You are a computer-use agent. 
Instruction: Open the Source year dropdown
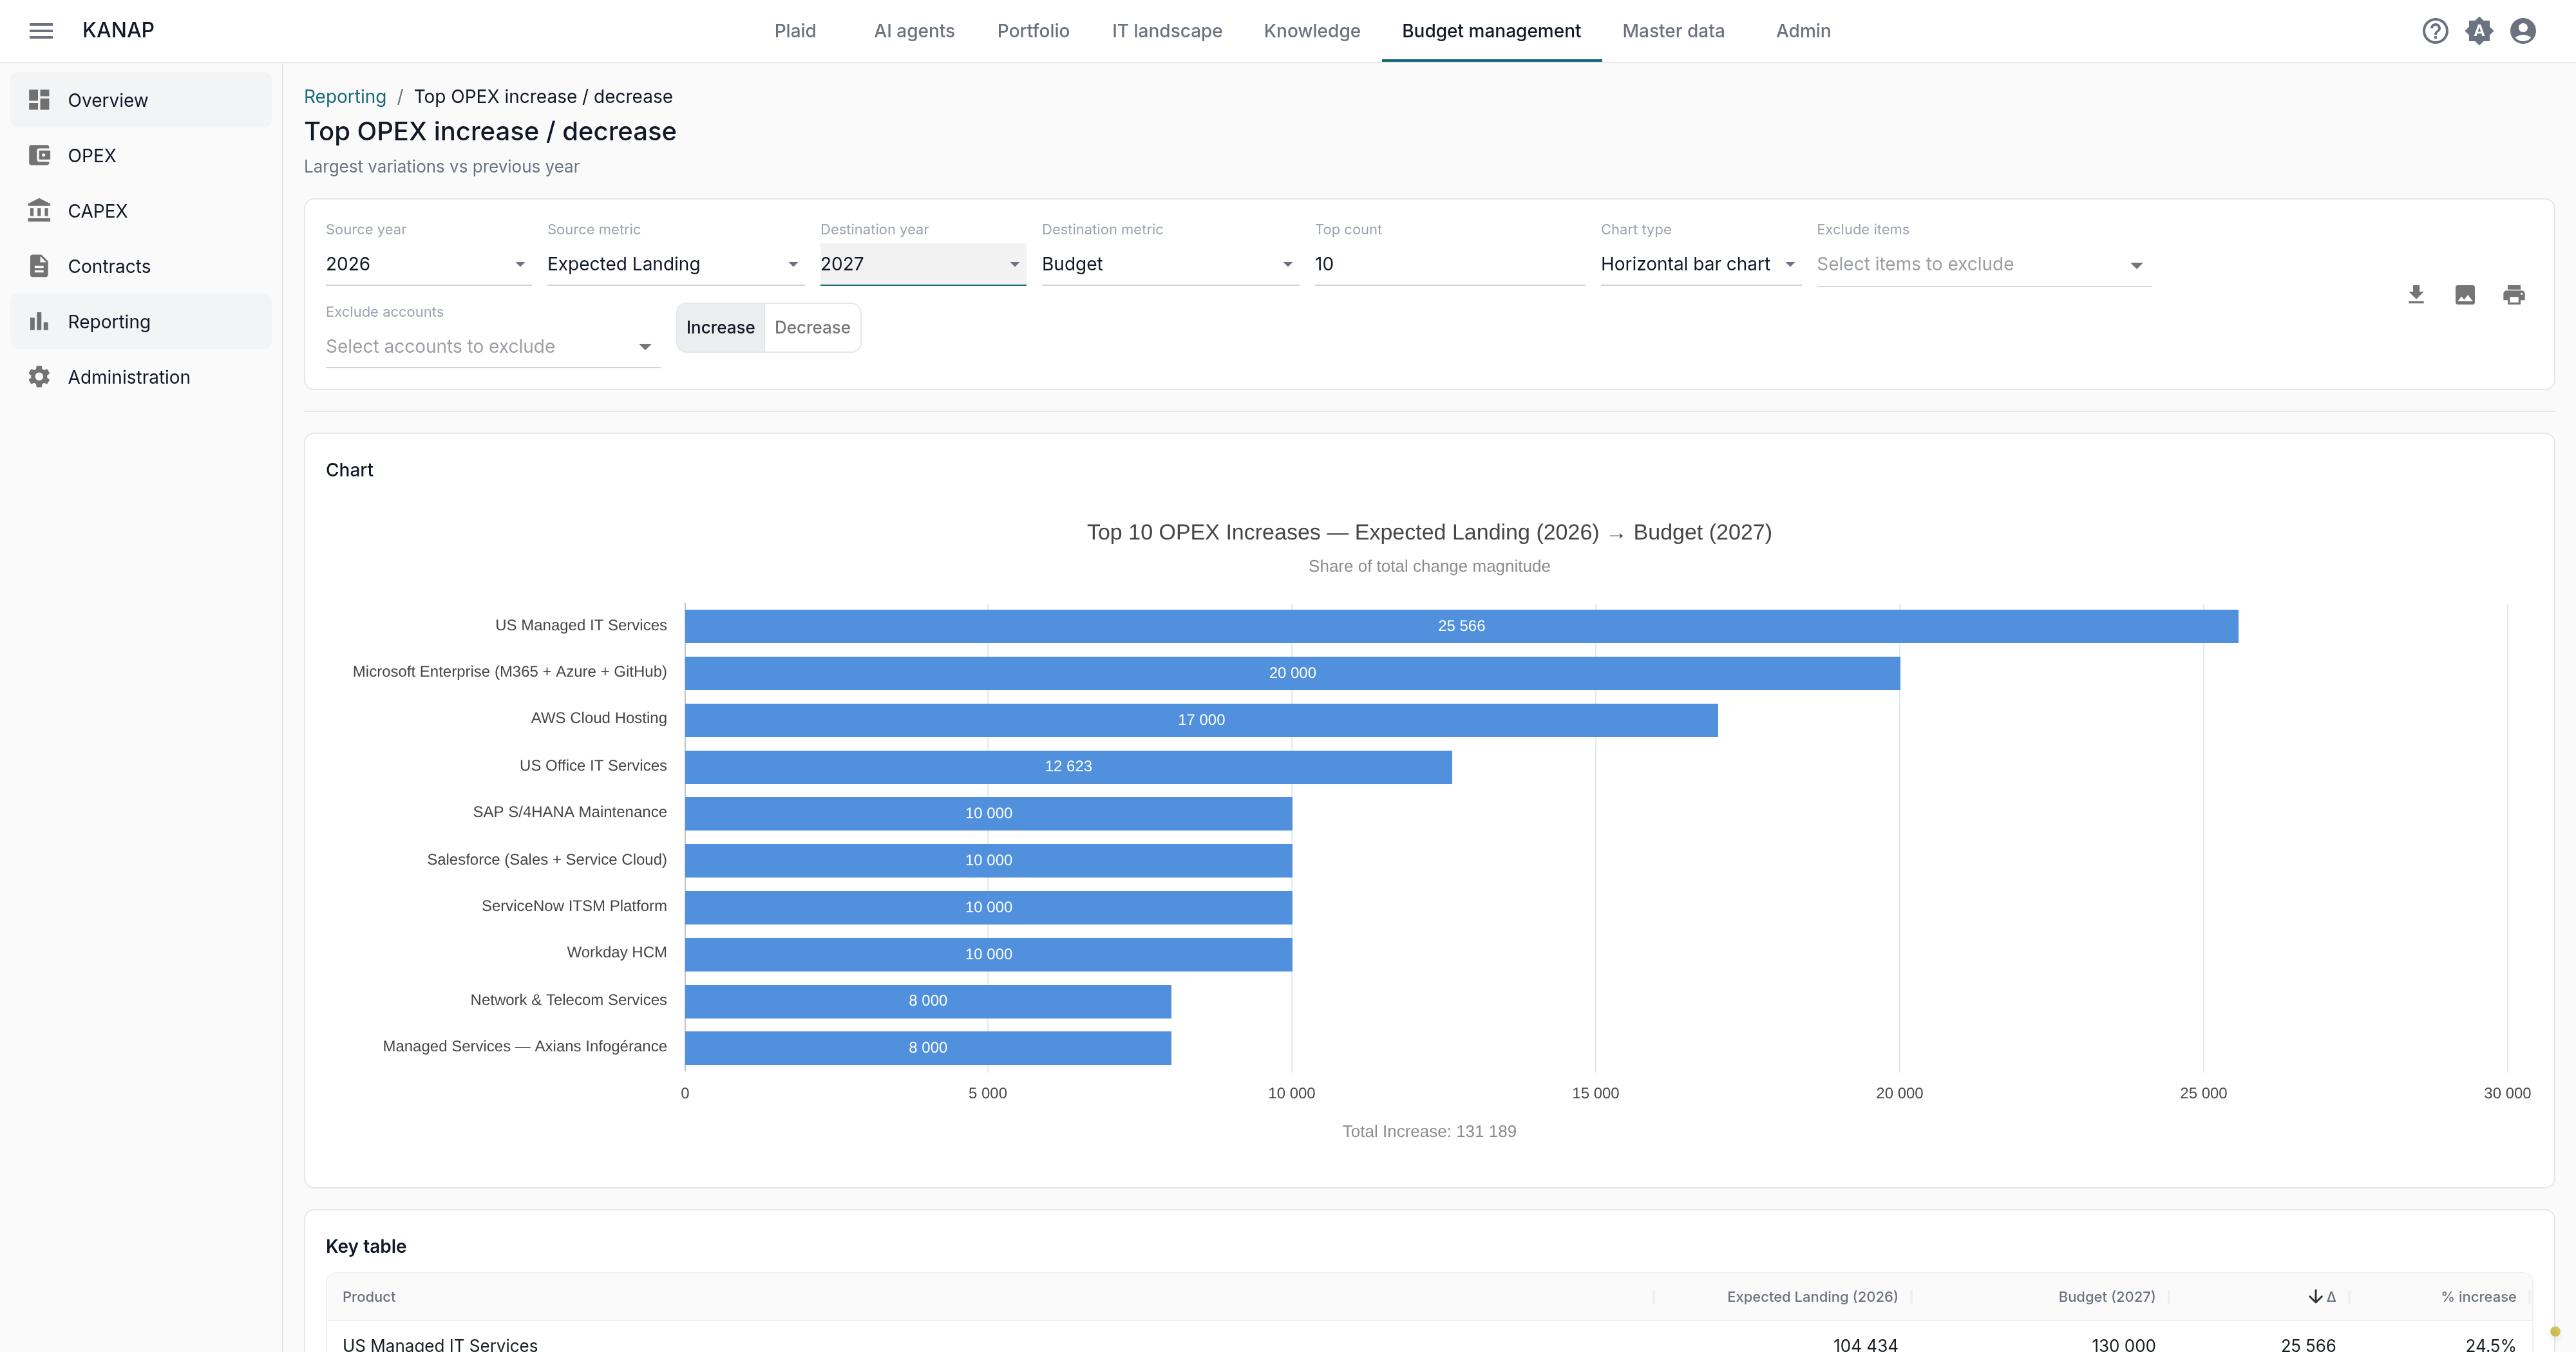pos(428,264)
